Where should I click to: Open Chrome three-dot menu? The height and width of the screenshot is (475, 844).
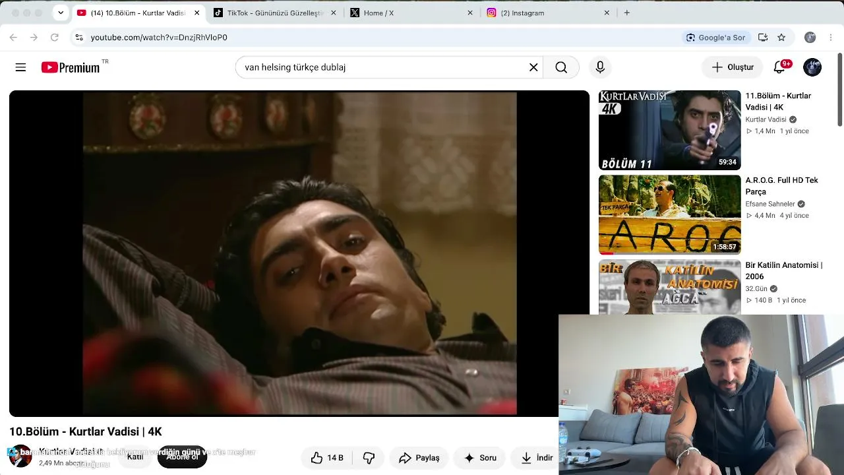(x=831, y=38)
